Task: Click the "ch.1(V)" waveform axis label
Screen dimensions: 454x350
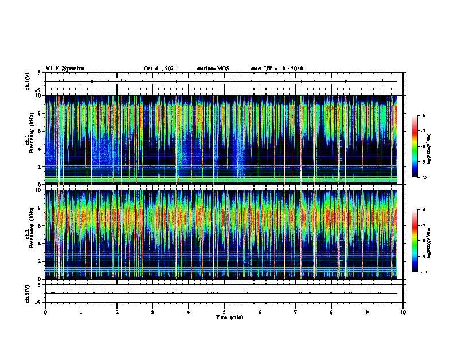Action: click(27, 81)
